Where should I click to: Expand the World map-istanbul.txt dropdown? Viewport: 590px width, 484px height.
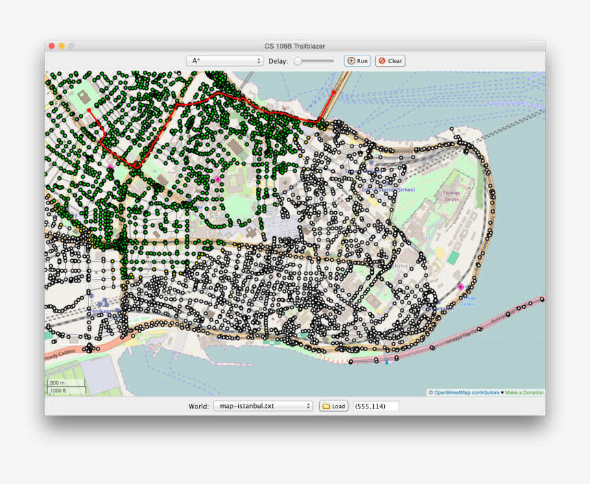(263, 406)
